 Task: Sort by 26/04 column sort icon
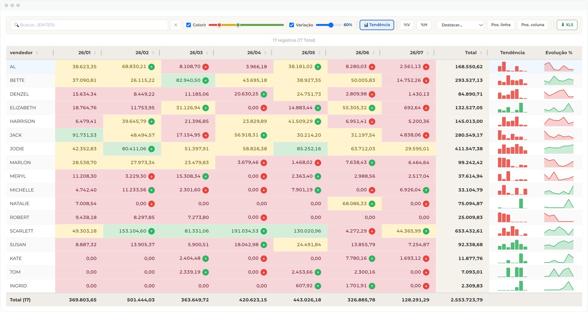pyautogui.click(x=265, y=53)
